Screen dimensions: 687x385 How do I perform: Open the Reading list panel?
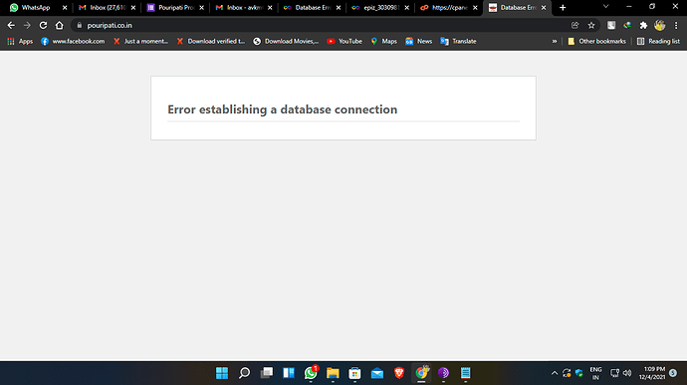[x=658, y=41]
